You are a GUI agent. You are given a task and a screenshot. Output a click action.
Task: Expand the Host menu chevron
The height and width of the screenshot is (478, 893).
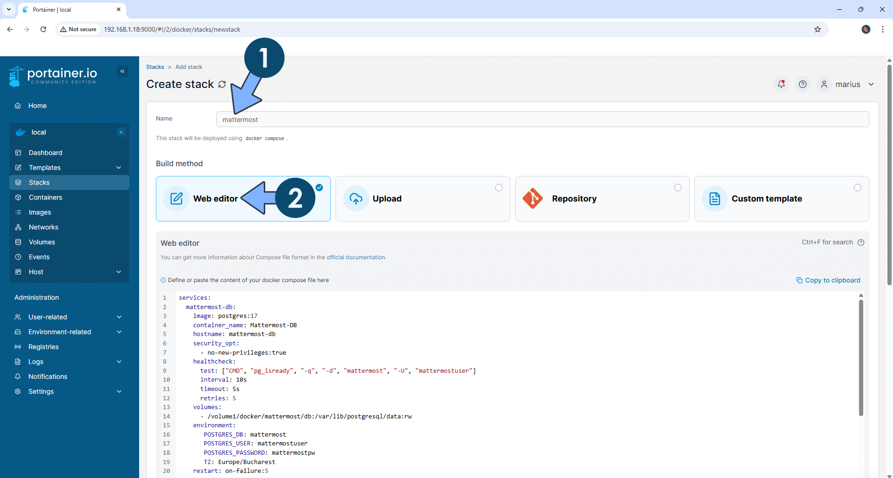(119, 272)
